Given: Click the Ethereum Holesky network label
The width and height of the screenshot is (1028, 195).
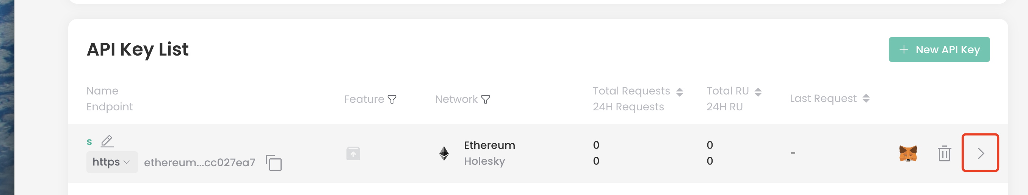Looking at the screenshot, I should [x=489, y=153].
